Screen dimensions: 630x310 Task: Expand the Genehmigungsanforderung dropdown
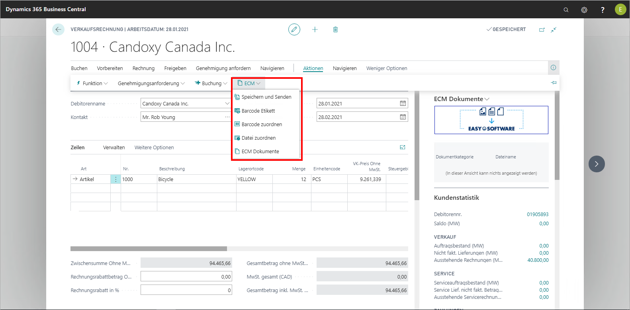[151, 83]
